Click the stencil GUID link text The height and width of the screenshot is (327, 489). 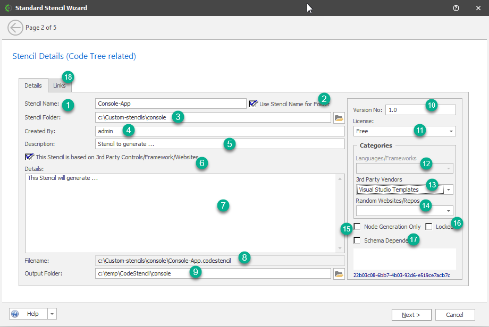pyautogui.click(x=402, y=276)
